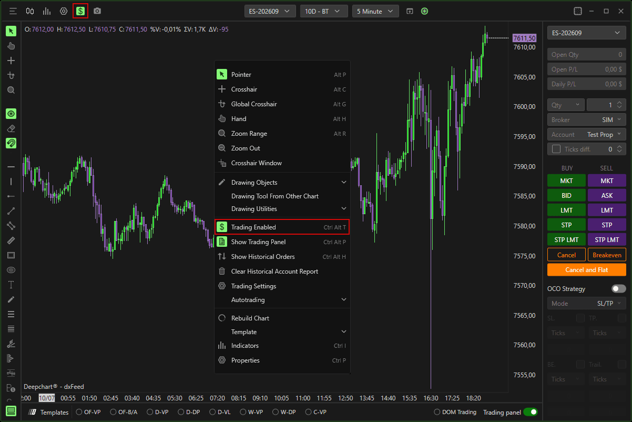This screenshot has height=422, width=632.
Task: Select the Eraser tool in left sidebar
Action: [11, 128]
